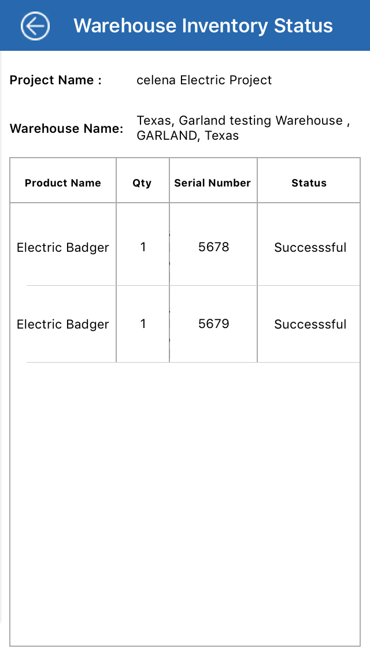
Task: Select second Electric Badger product cell
Action: (63, 325)
